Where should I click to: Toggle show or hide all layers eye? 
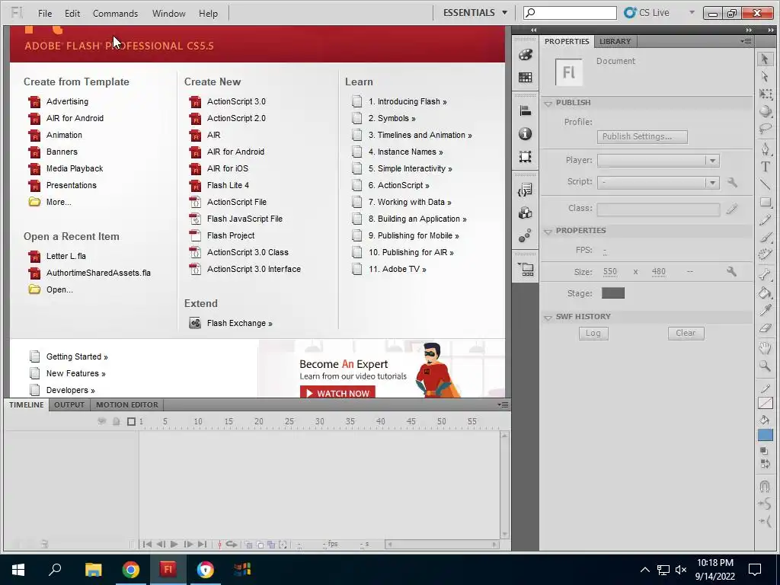(x=101, y=421)
